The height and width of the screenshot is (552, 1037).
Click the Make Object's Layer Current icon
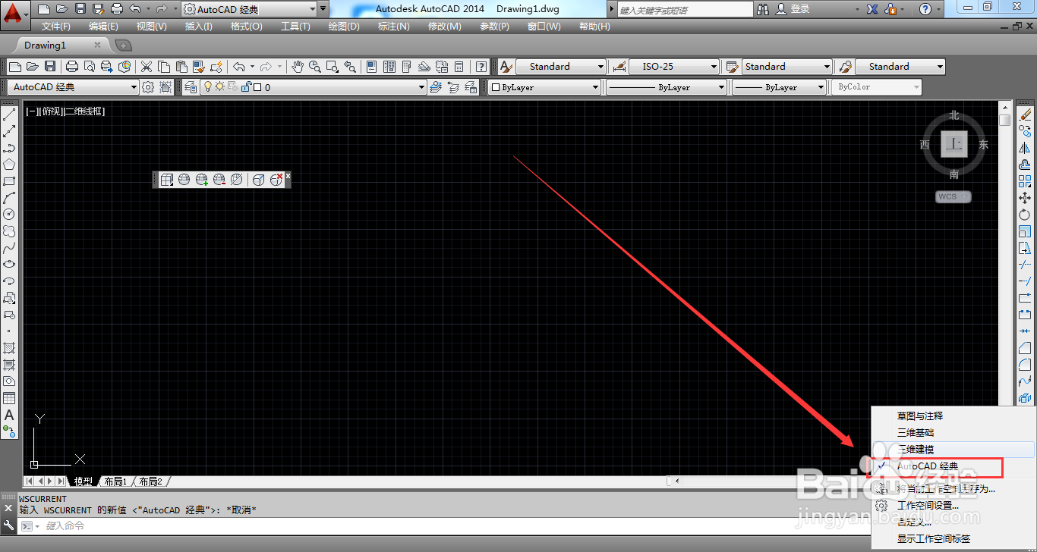coord(436,87)
